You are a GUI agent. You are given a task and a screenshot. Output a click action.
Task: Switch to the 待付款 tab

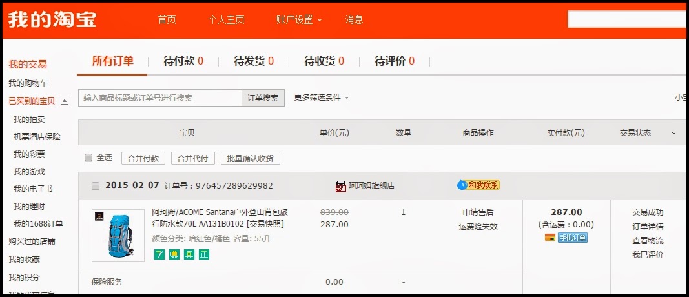coord(183,61)
